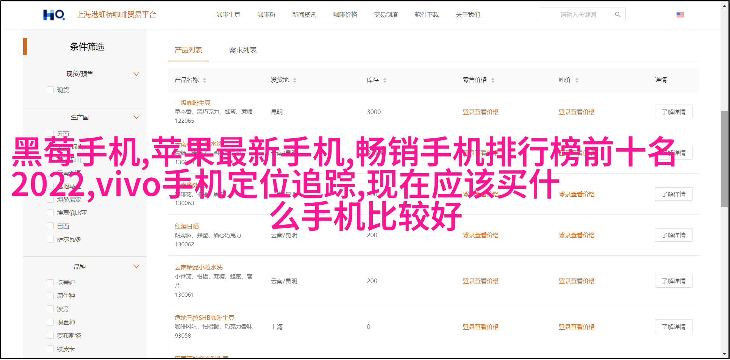This screenshot has width=730, height=360.
Task: Click 登录查看价格 retail price for 一级咖啡生豆
Action: click(481, 112)
